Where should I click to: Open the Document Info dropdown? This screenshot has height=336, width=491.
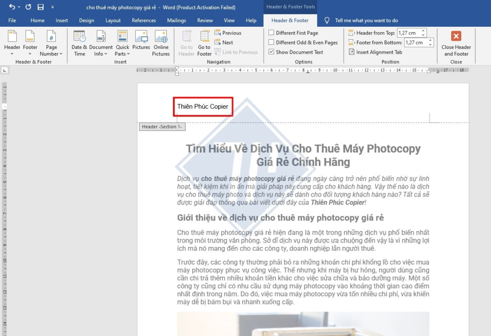[101, 43]
